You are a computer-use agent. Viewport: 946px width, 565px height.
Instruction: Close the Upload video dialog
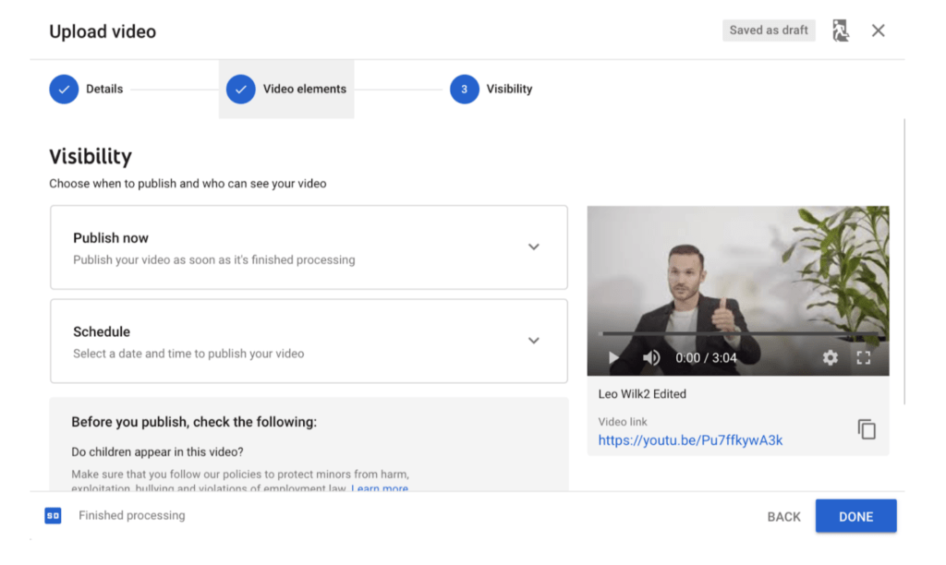(878, 30)
